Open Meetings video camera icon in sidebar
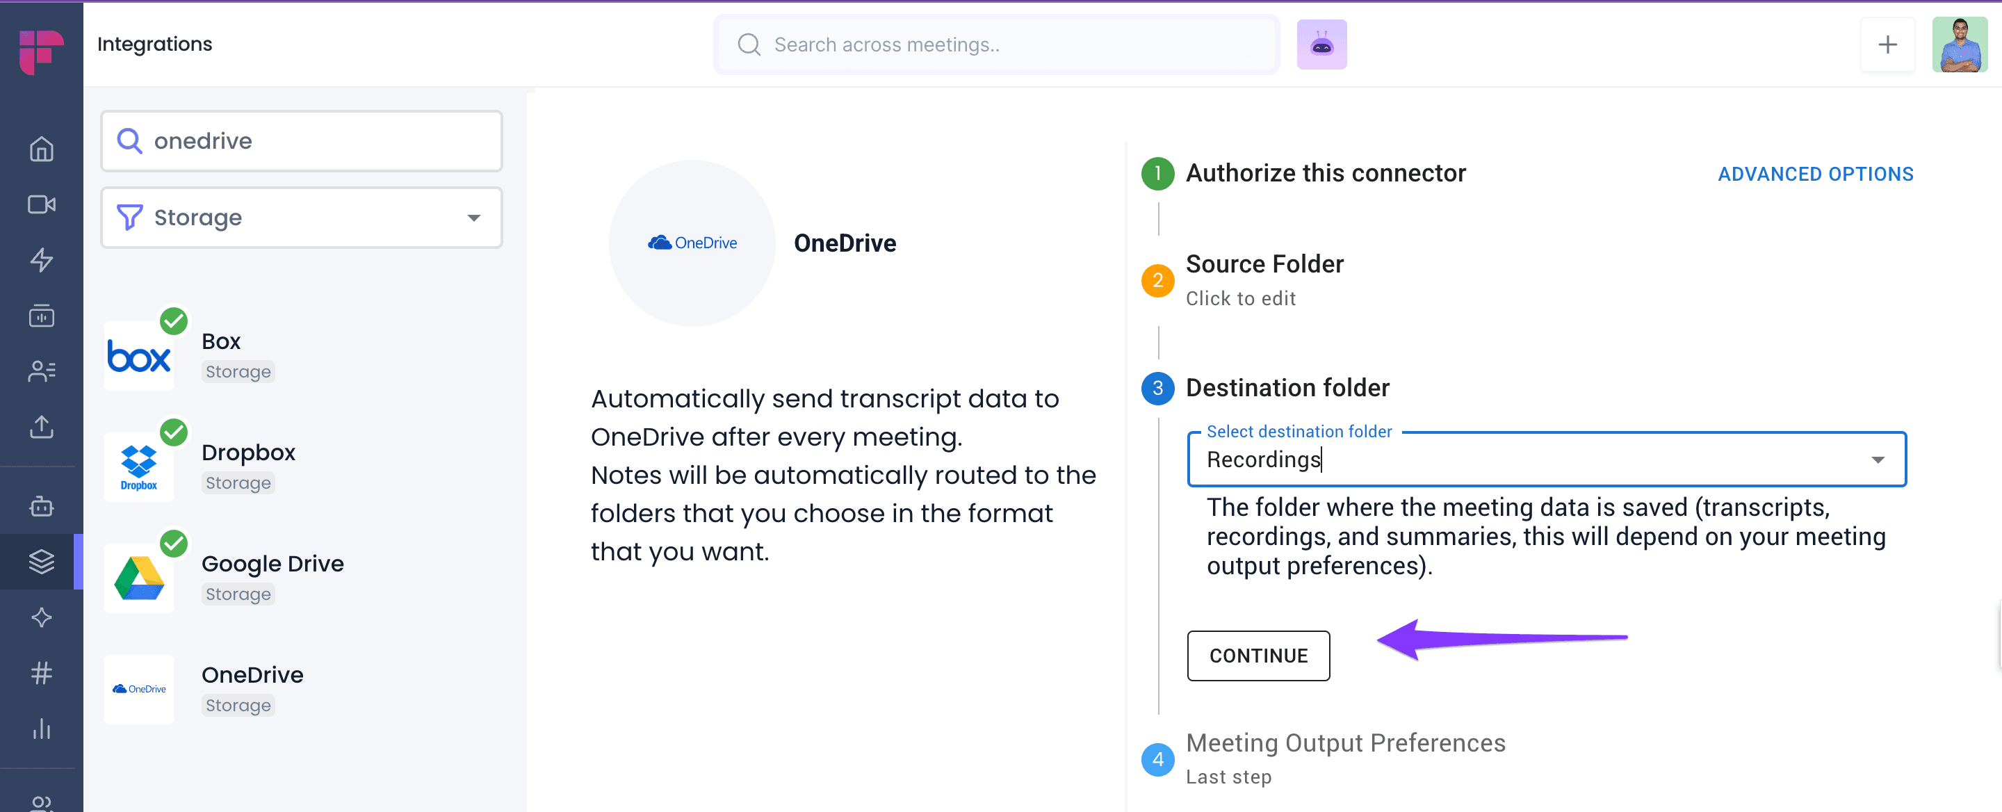 41,204
